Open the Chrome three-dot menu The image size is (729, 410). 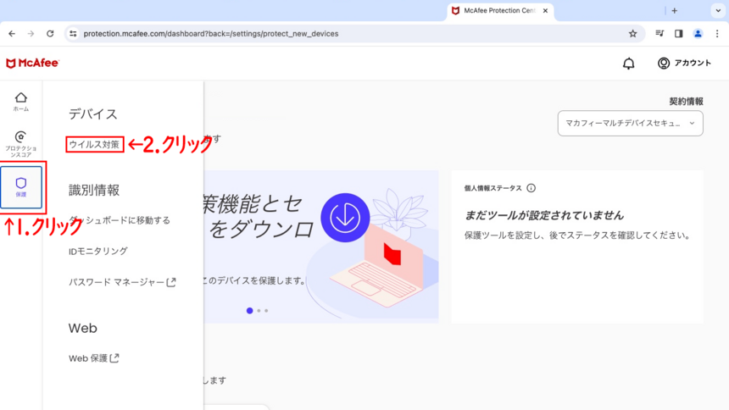[717, 34]
